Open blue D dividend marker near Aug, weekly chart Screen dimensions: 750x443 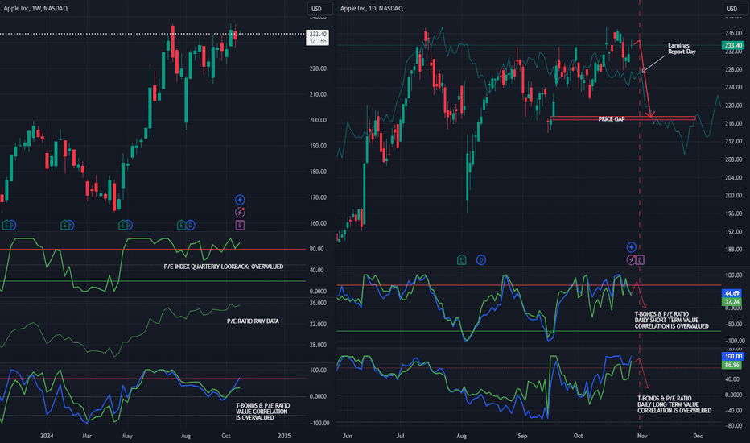[x=191, y=225]
